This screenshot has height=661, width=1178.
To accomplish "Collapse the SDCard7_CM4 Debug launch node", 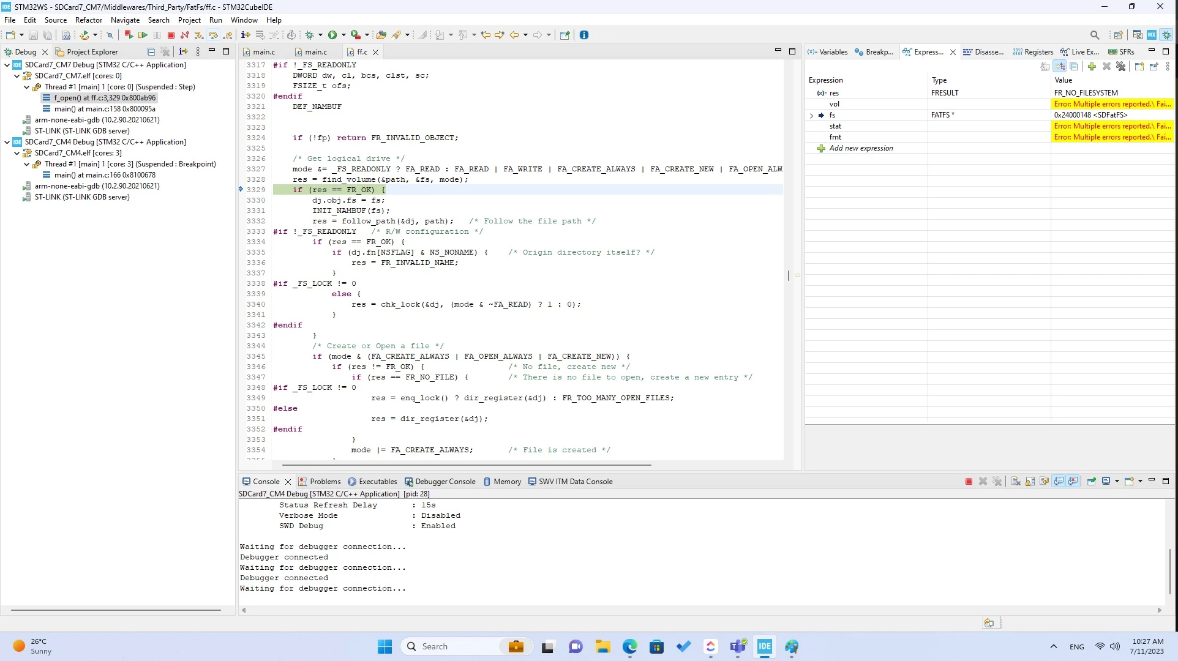I will (7, 142).
